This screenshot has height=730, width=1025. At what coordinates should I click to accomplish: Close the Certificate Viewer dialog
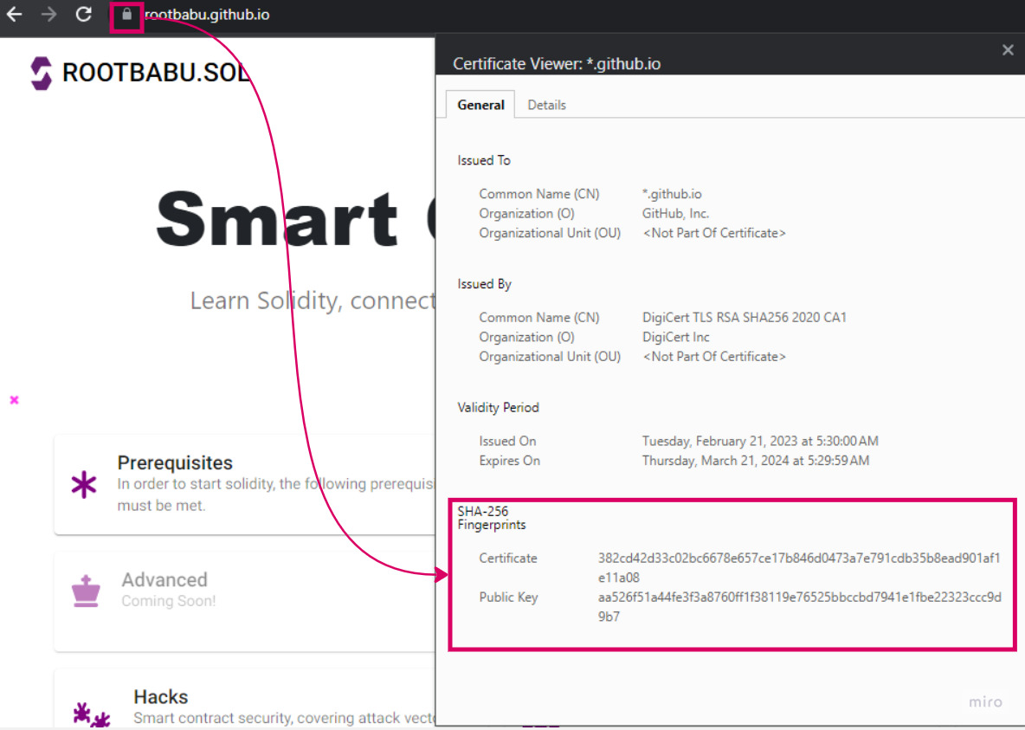tap(1007, 50)
